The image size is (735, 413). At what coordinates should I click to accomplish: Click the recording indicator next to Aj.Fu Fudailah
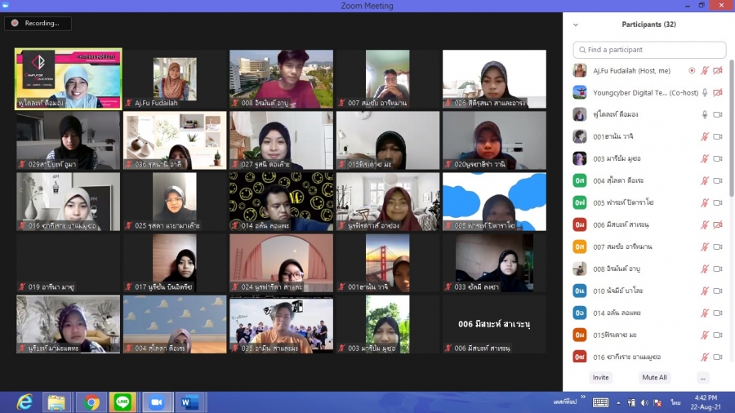coord(692,71)
